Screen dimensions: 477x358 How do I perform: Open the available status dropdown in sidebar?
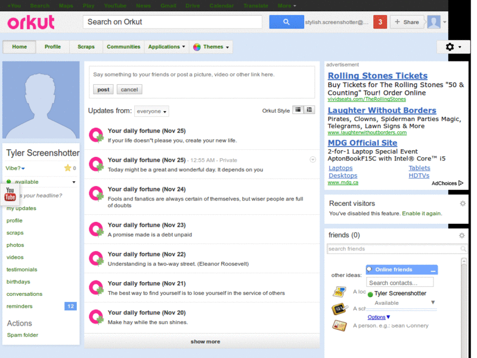(74, 182)
